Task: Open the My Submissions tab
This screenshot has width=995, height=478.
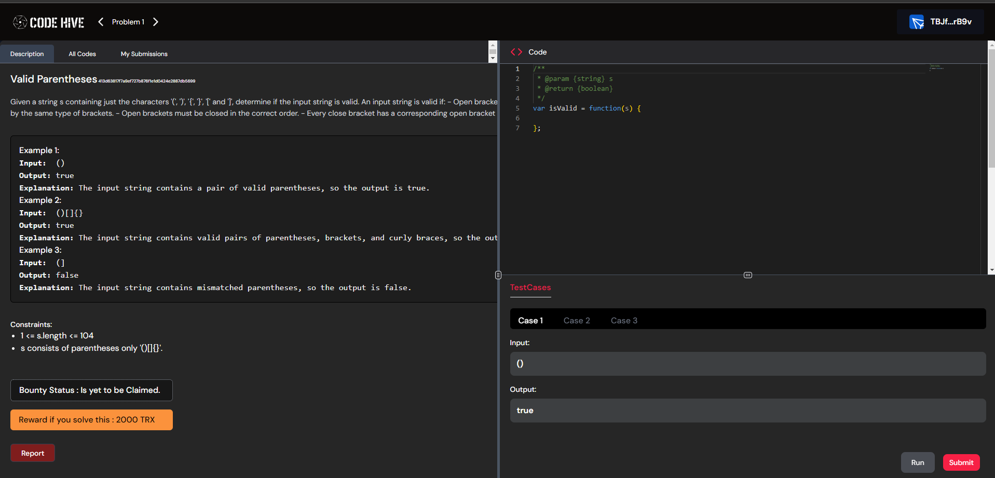Action: tap(144, 53)
